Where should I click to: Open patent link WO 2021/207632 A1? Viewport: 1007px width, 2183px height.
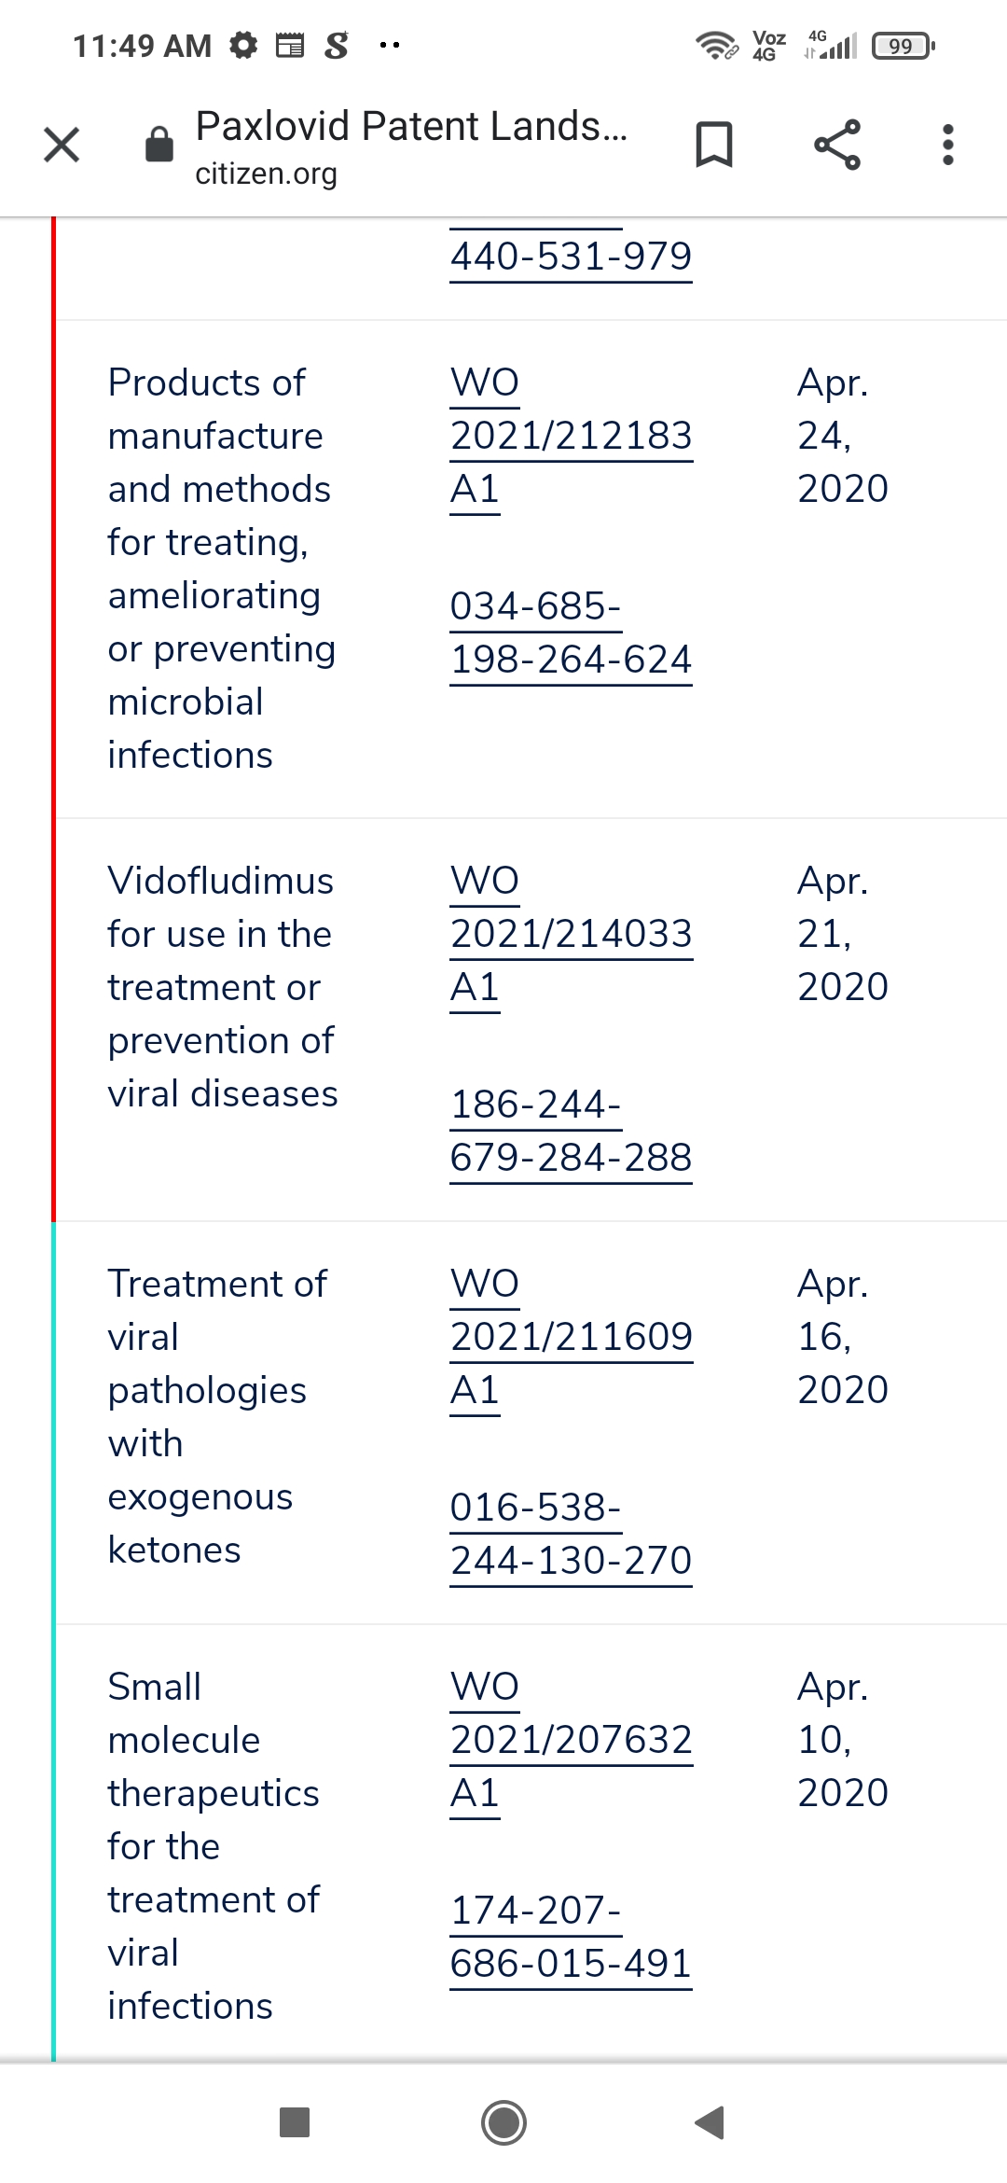571,1740
